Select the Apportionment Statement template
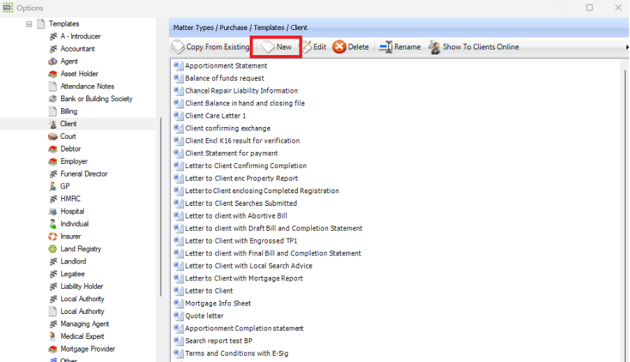The width and height of the screenshot is (630, 362). (x=225, y=66)
